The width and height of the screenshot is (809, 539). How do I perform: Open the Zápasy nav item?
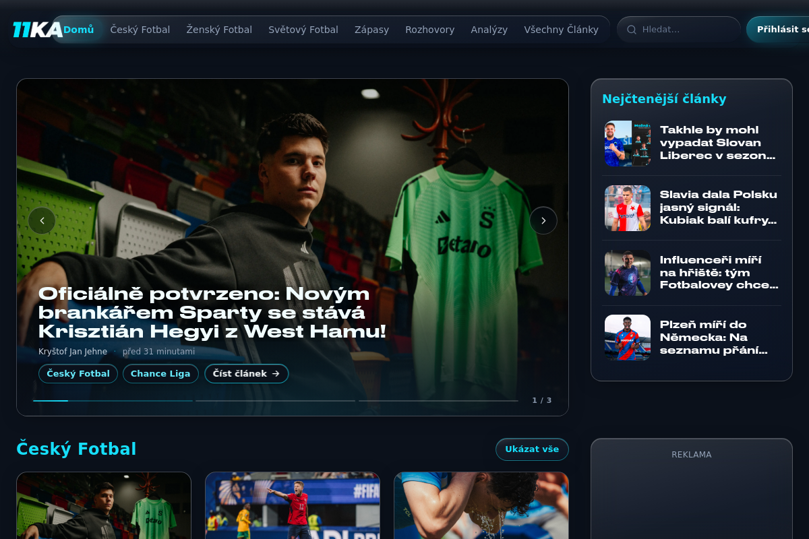pyautogui.click(x=371, y=30)
